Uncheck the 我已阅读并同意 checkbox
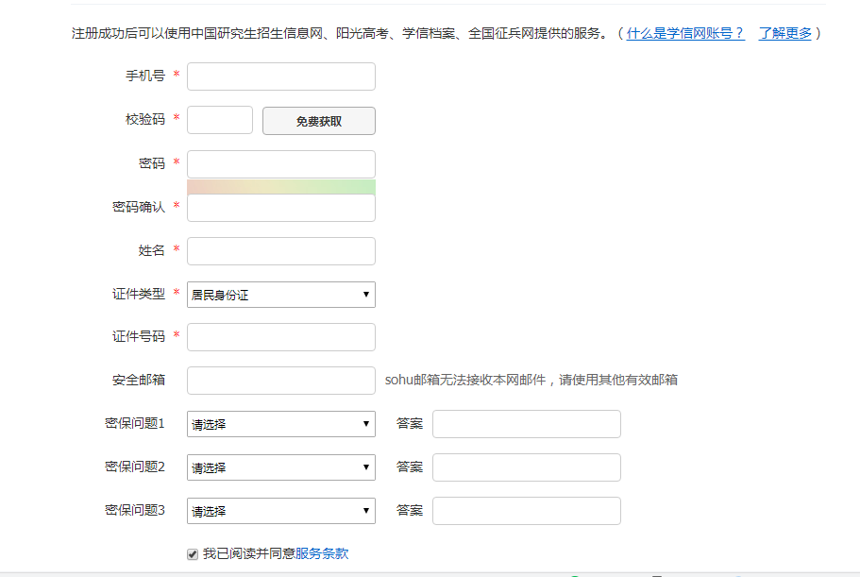 (x=193, y=554)
